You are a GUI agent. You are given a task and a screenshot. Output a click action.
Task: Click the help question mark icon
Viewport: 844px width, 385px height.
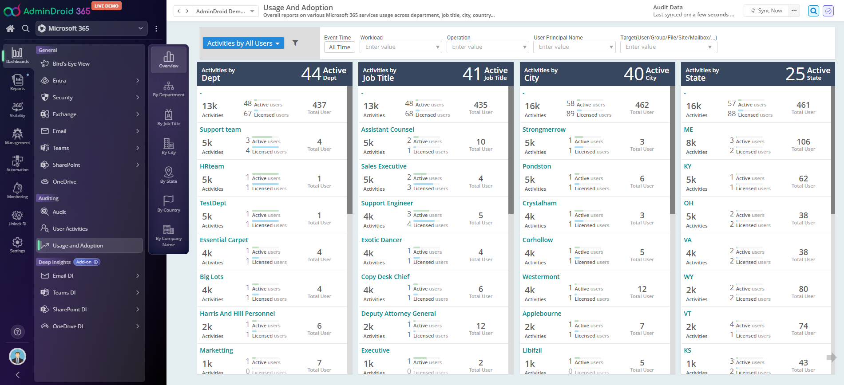(17, 332)
